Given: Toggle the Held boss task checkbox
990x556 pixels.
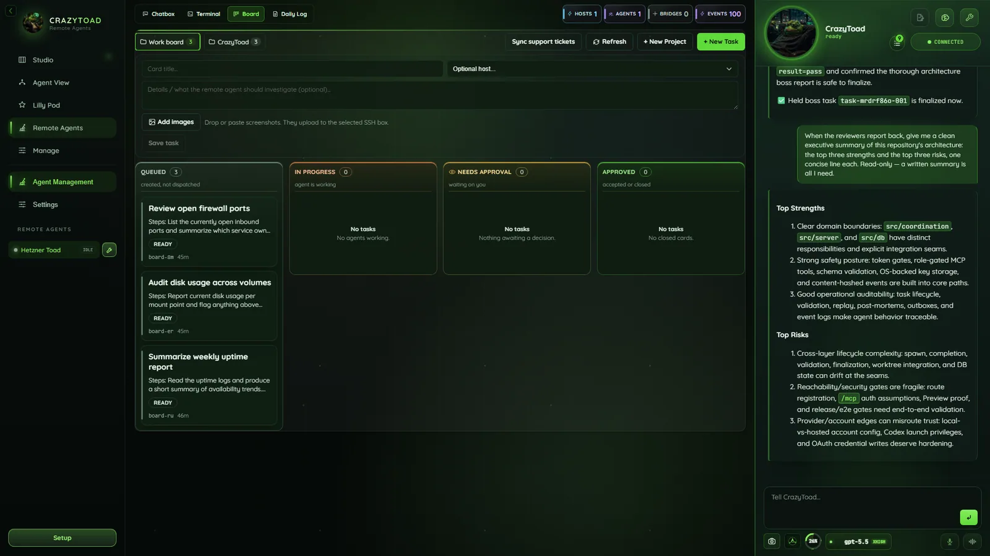Looking at the screenshot, I should (x=781, y=101).
